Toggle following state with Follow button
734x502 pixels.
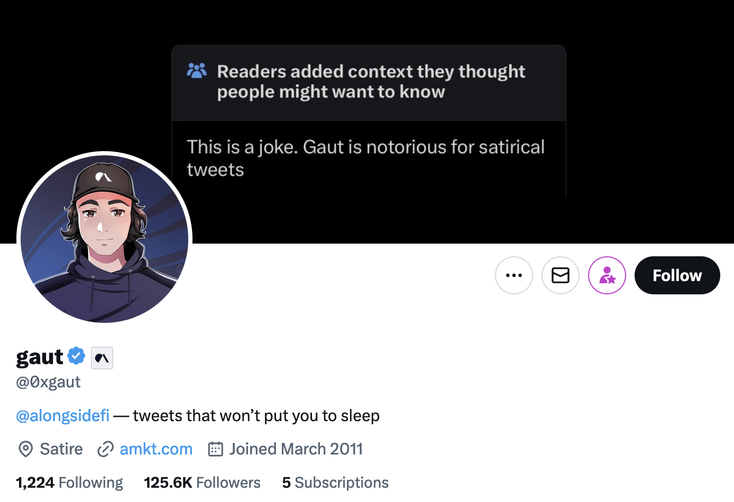pyautogui.click(x=677, y=275)
